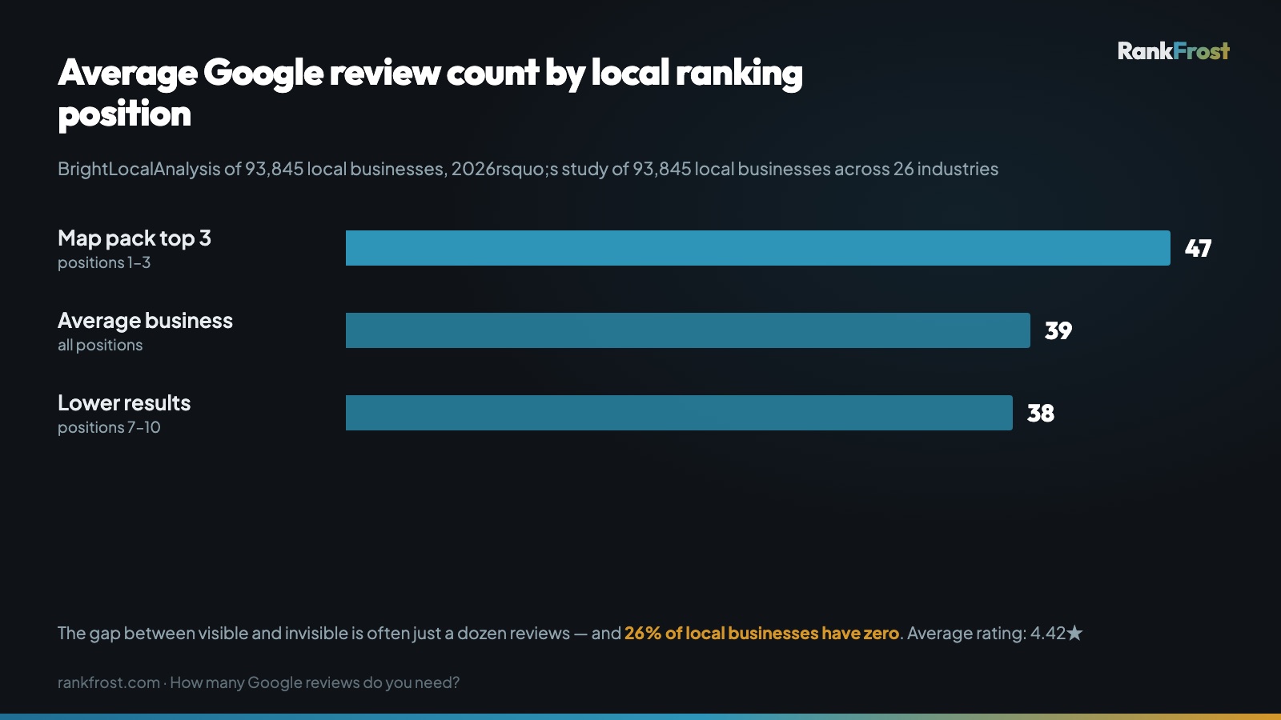Click the value label '38'
This screenshot has height=720, width=1281.
(x=1041, y=413)
